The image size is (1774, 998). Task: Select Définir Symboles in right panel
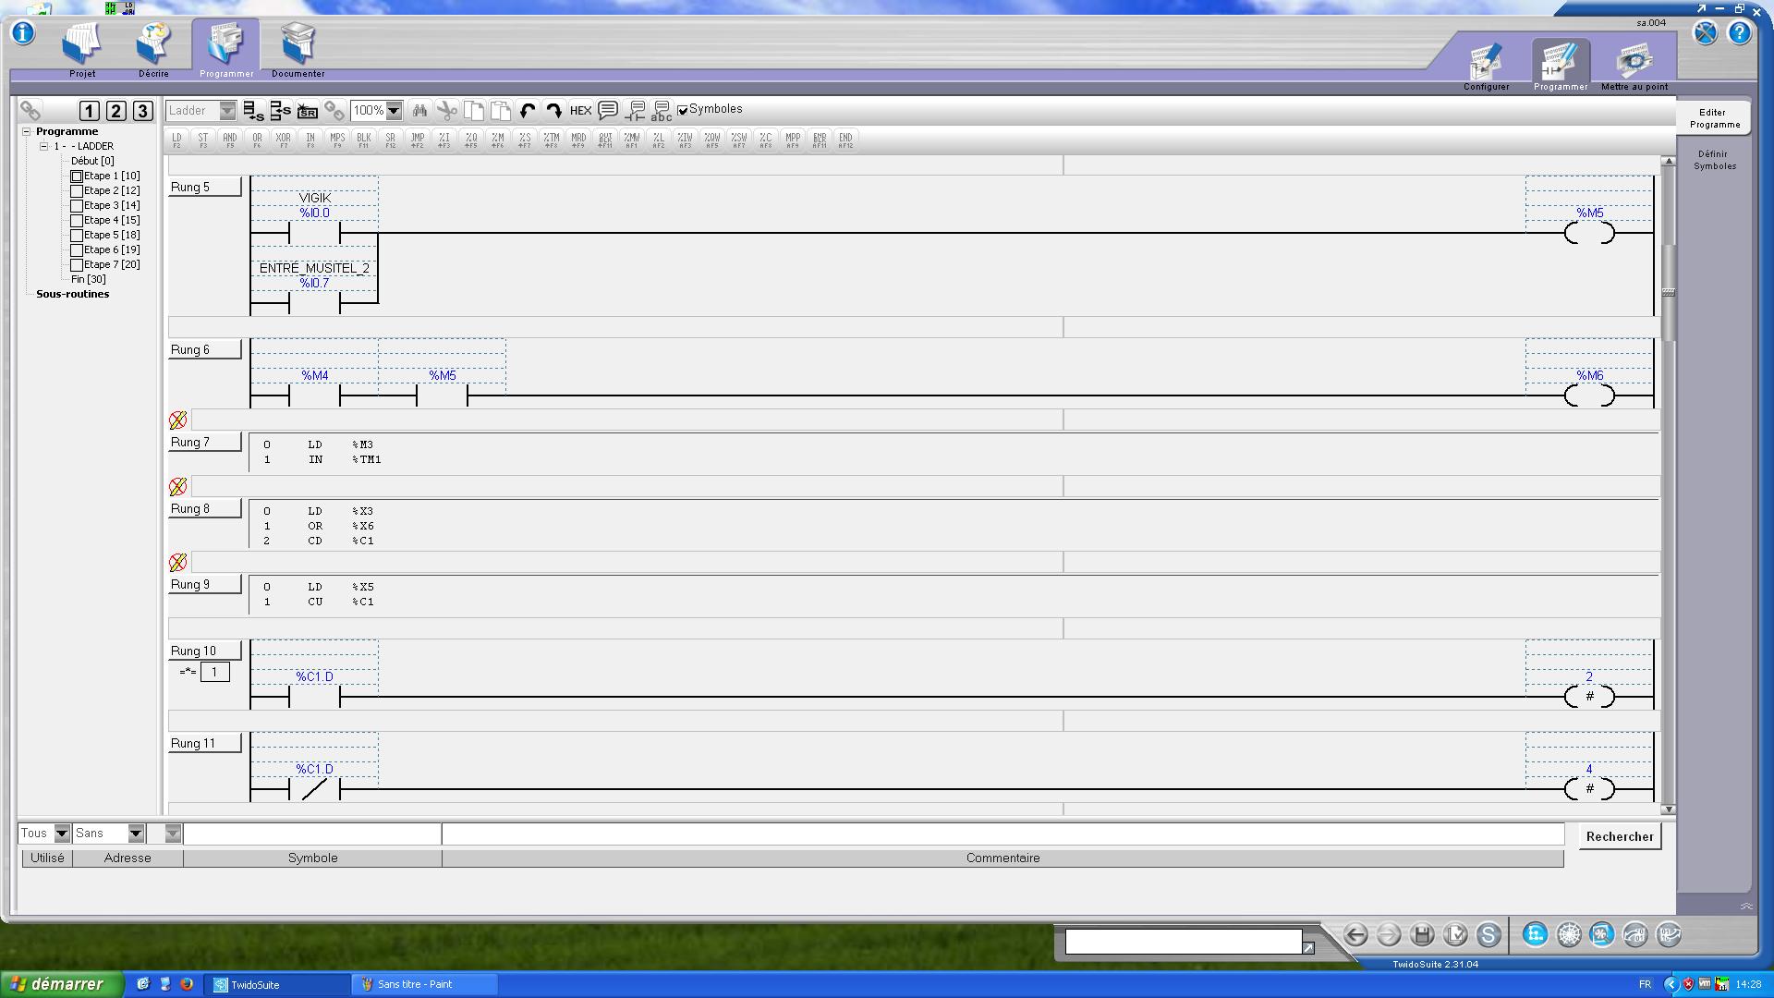coord(1714,160)
